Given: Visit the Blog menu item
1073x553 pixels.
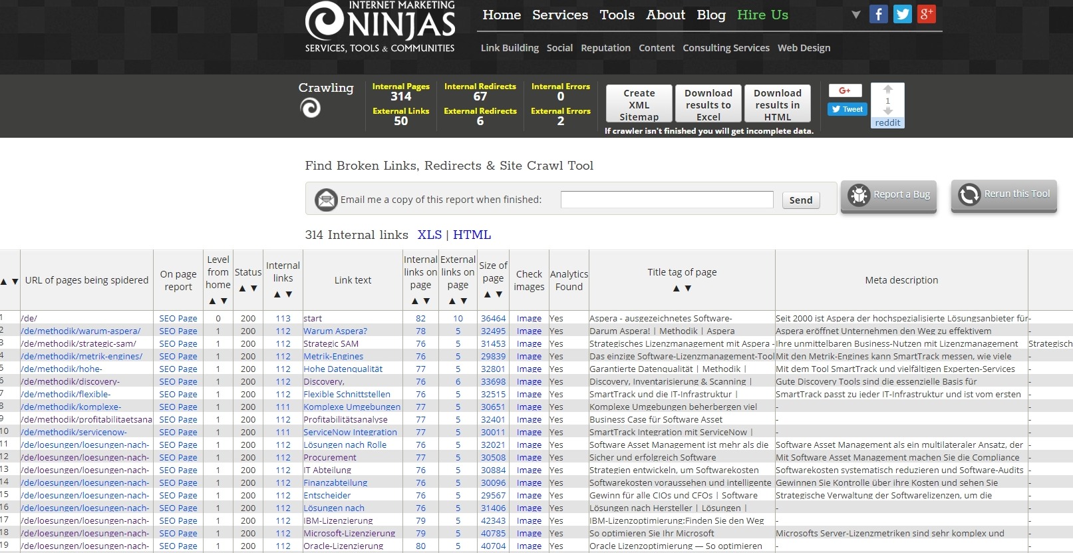Looking at the screenshot, I should pos(711,15).
